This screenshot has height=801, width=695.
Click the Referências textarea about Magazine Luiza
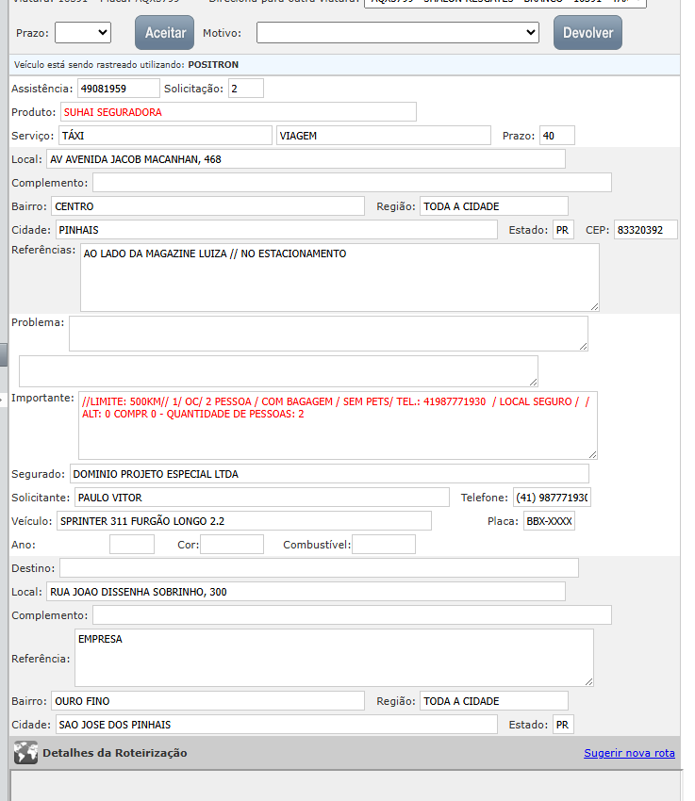click(x=339, y=277)
